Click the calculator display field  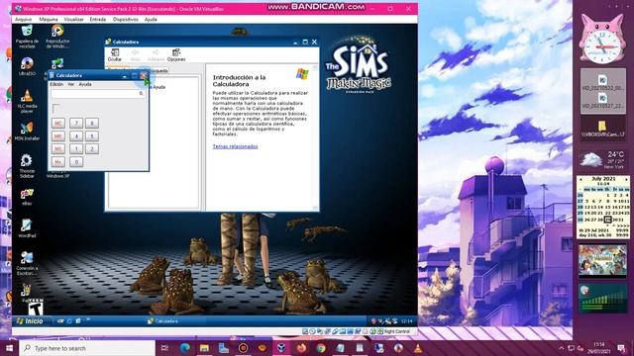(98, 94)
